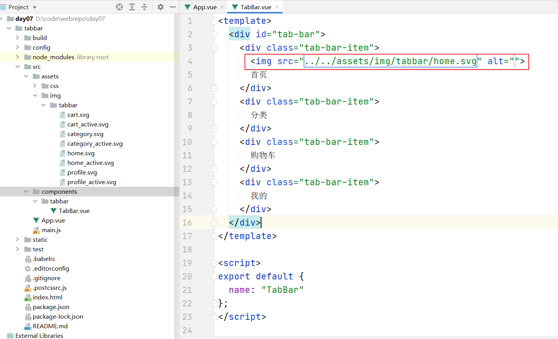
Task: Collapse the img folder
Action: pos(35,95)
